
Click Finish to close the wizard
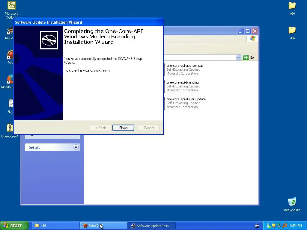(123, 128)
